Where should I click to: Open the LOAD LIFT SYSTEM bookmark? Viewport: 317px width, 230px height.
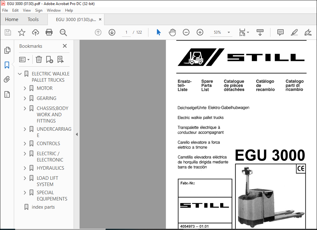[x=47, y=181]
